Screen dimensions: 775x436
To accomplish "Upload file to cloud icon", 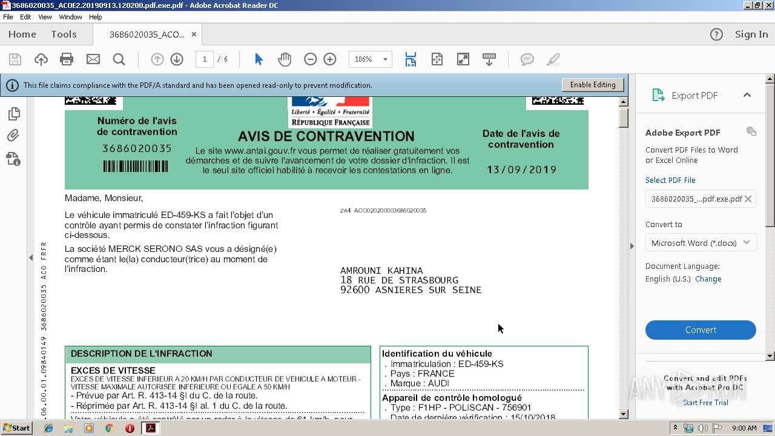I will tap(41, 59).
